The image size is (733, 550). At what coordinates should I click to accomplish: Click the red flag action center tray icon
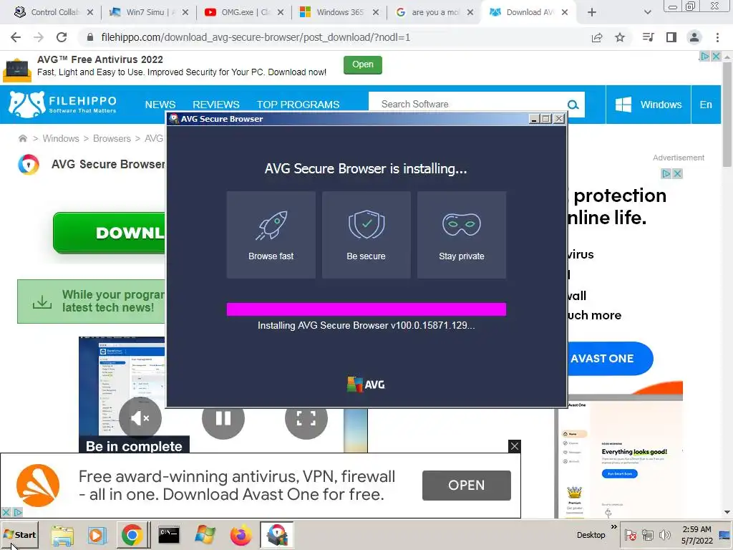click(630, 534)
